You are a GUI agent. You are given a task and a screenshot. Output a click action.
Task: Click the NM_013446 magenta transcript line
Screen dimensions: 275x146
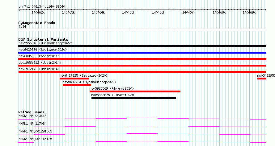[x=142, y=119]
